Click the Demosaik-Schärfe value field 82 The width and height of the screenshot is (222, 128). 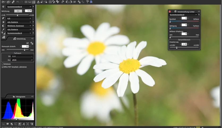pyautogui.click(x=25, y=46)
